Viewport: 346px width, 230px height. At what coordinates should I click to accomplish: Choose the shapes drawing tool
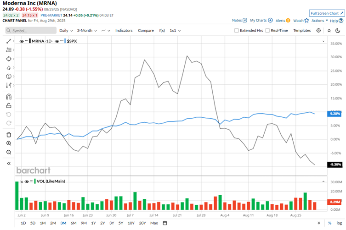point(9,59)
